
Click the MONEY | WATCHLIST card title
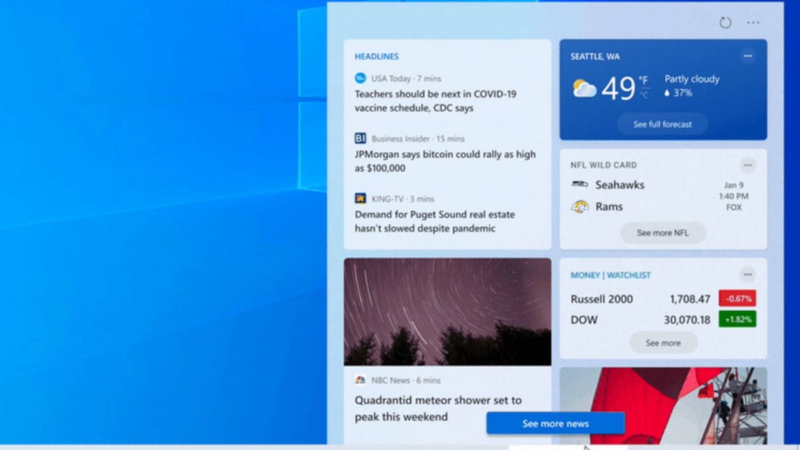click(611, 275)
